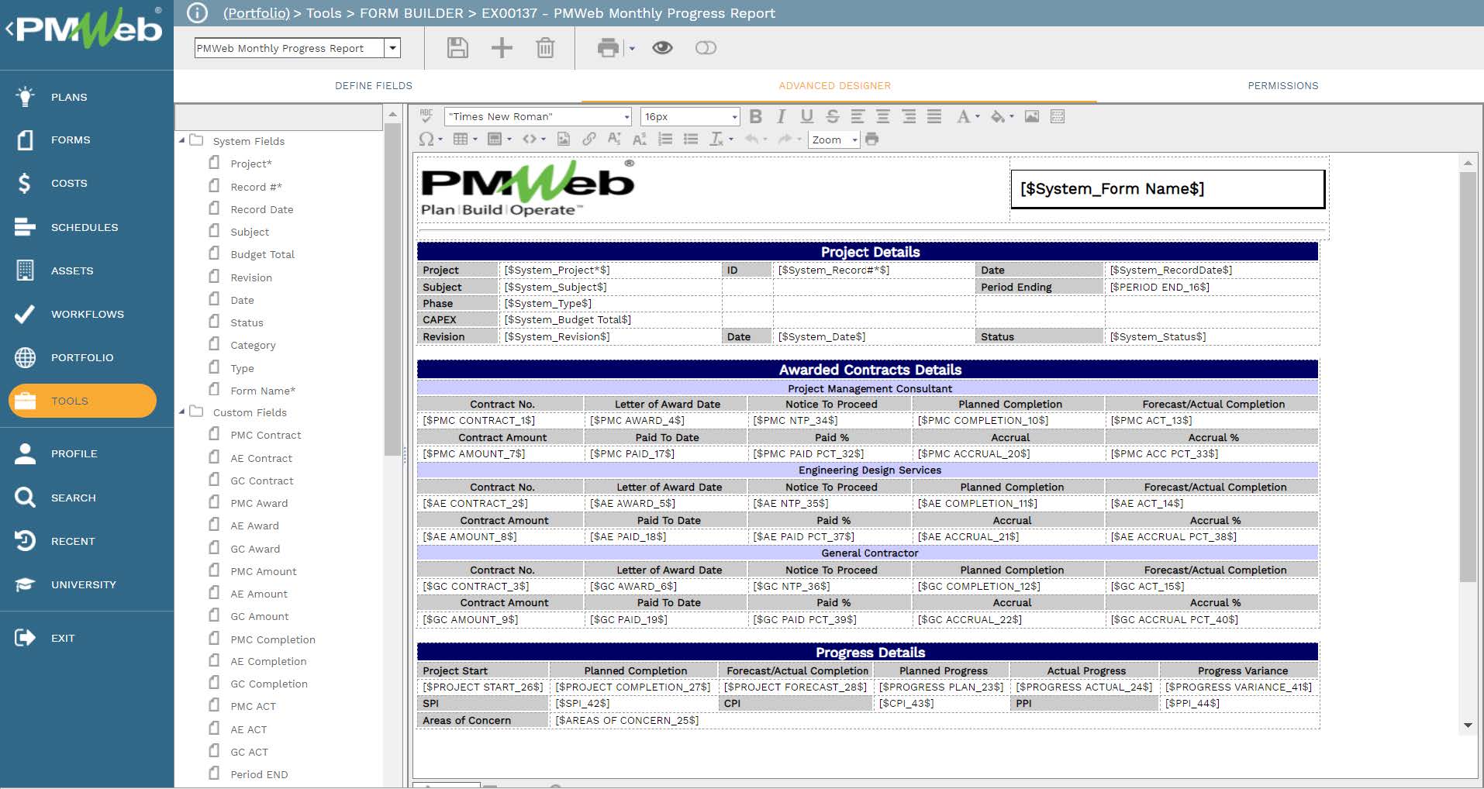Screen dimensions: 1484x789
Task: Switch to Define Fields tab
Action: (x=374, y=86)
